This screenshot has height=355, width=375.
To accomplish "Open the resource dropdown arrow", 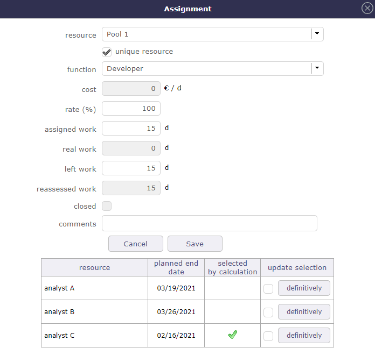I will pyautogui.click(x=317, y=34).
